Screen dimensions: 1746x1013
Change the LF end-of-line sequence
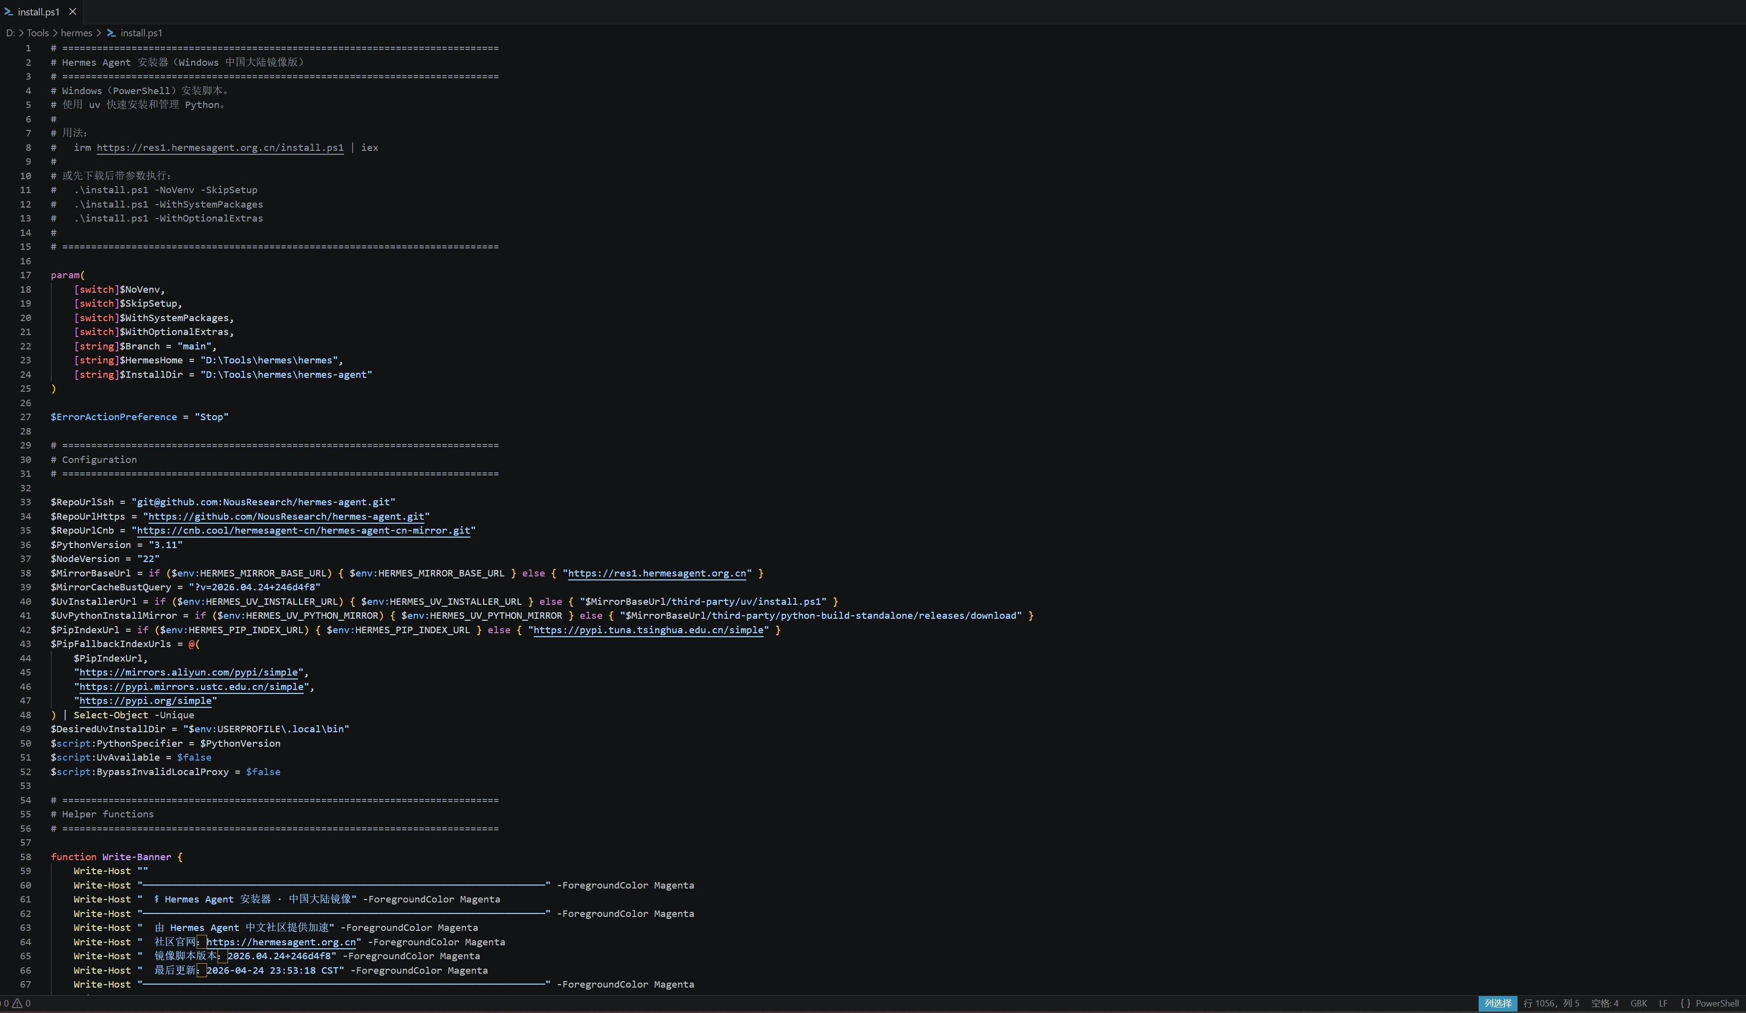click(x=1663, y=1004)
